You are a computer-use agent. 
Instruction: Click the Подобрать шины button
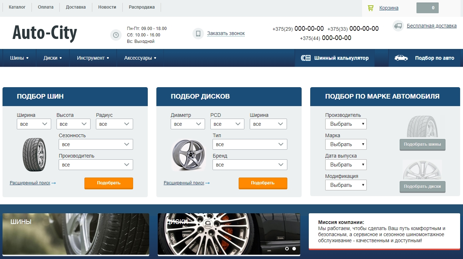click(423, 145)
